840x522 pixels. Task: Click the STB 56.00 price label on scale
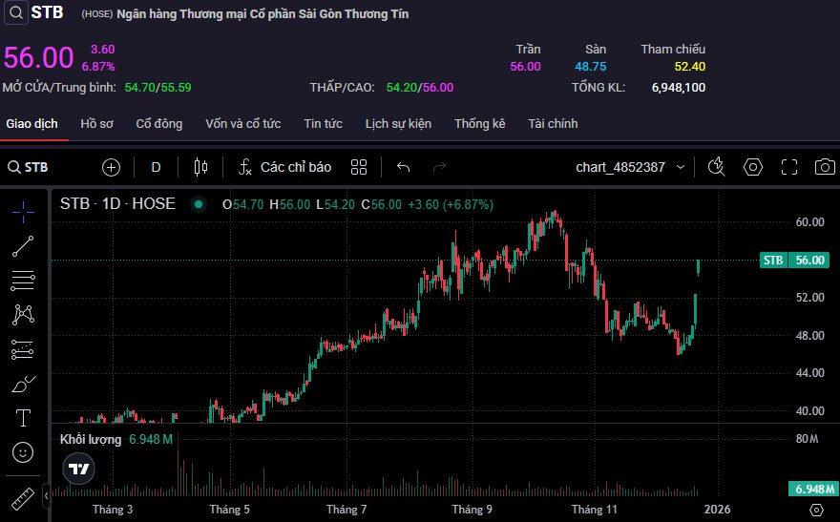(794, 261)
